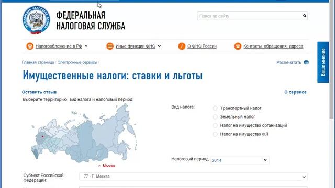Click the г. Москва map caption
This screenshot has width=335, height=188.
(107, 166)
